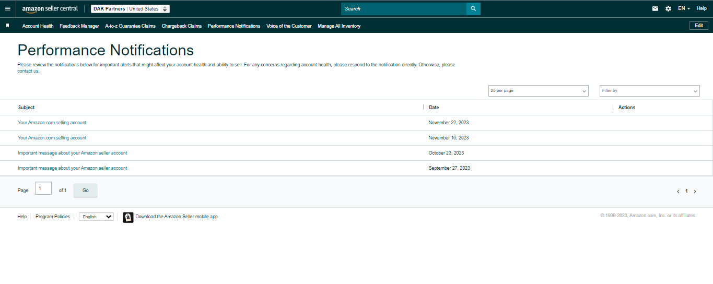Click the page number input box
The image size is (713, 284).
pos(43,188)
